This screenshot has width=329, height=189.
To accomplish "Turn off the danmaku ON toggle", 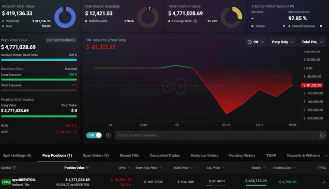I will coord(94,135).
